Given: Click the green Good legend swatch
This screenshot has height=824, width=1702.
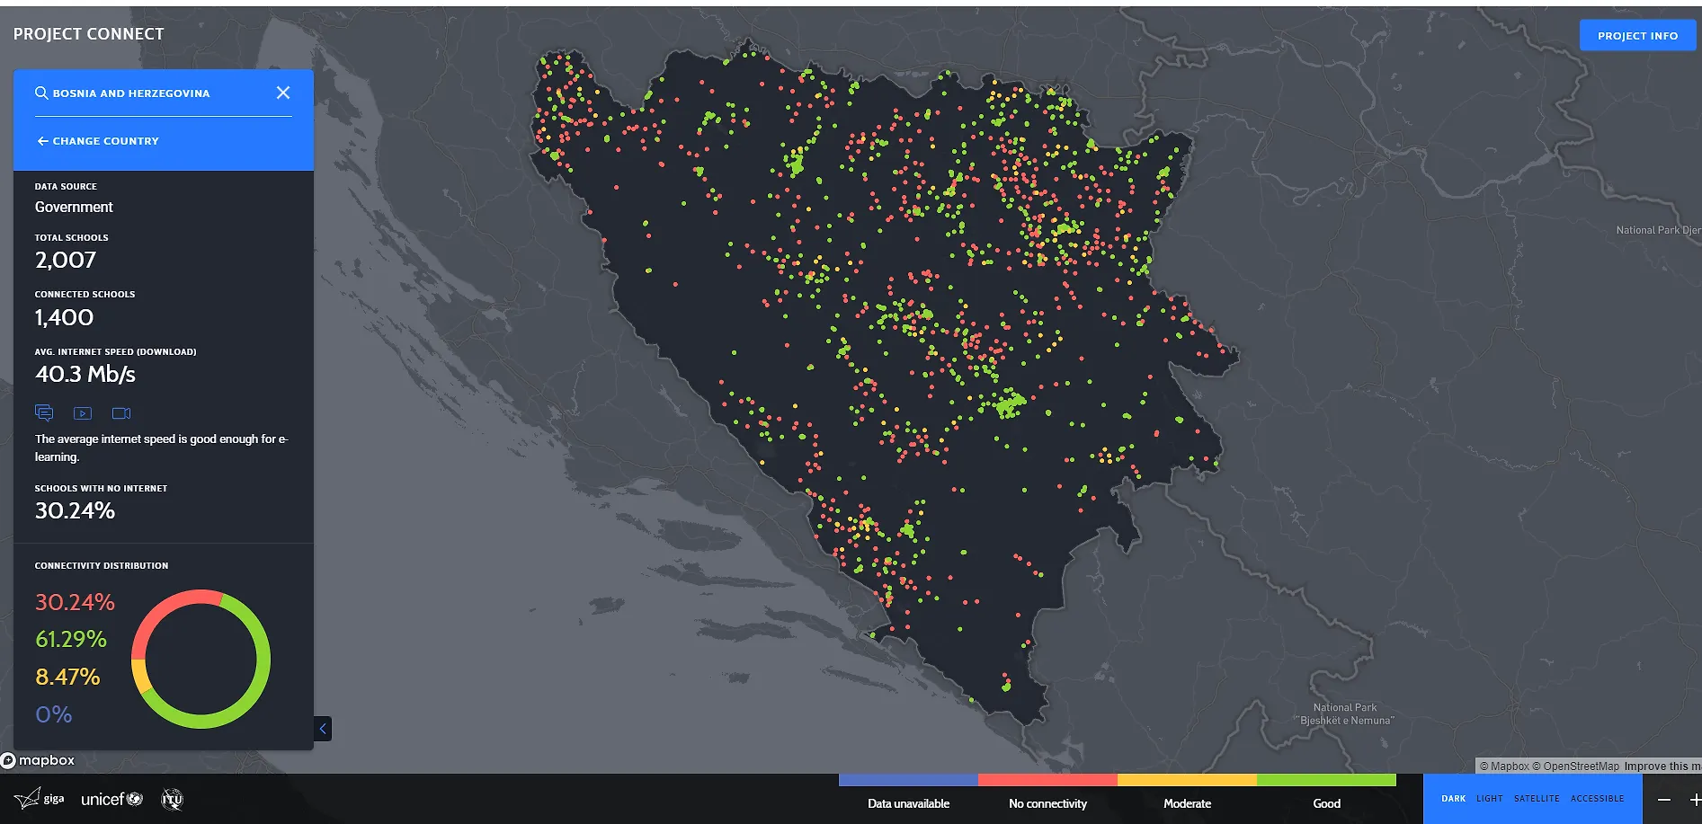Looking at the screenshot, I should 1328,781.
